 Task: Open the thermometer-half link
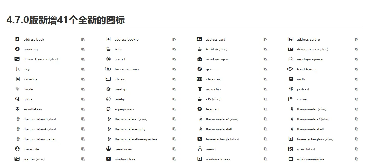tap(310, 129)
